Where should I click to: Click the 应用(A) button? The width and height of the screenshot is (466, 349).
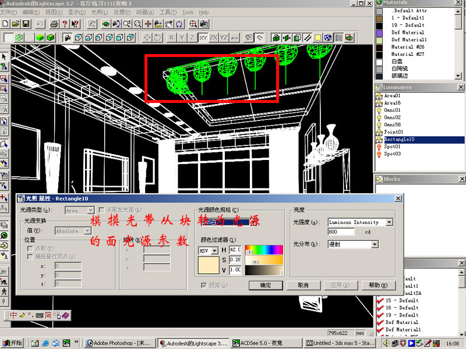(341, 285)
